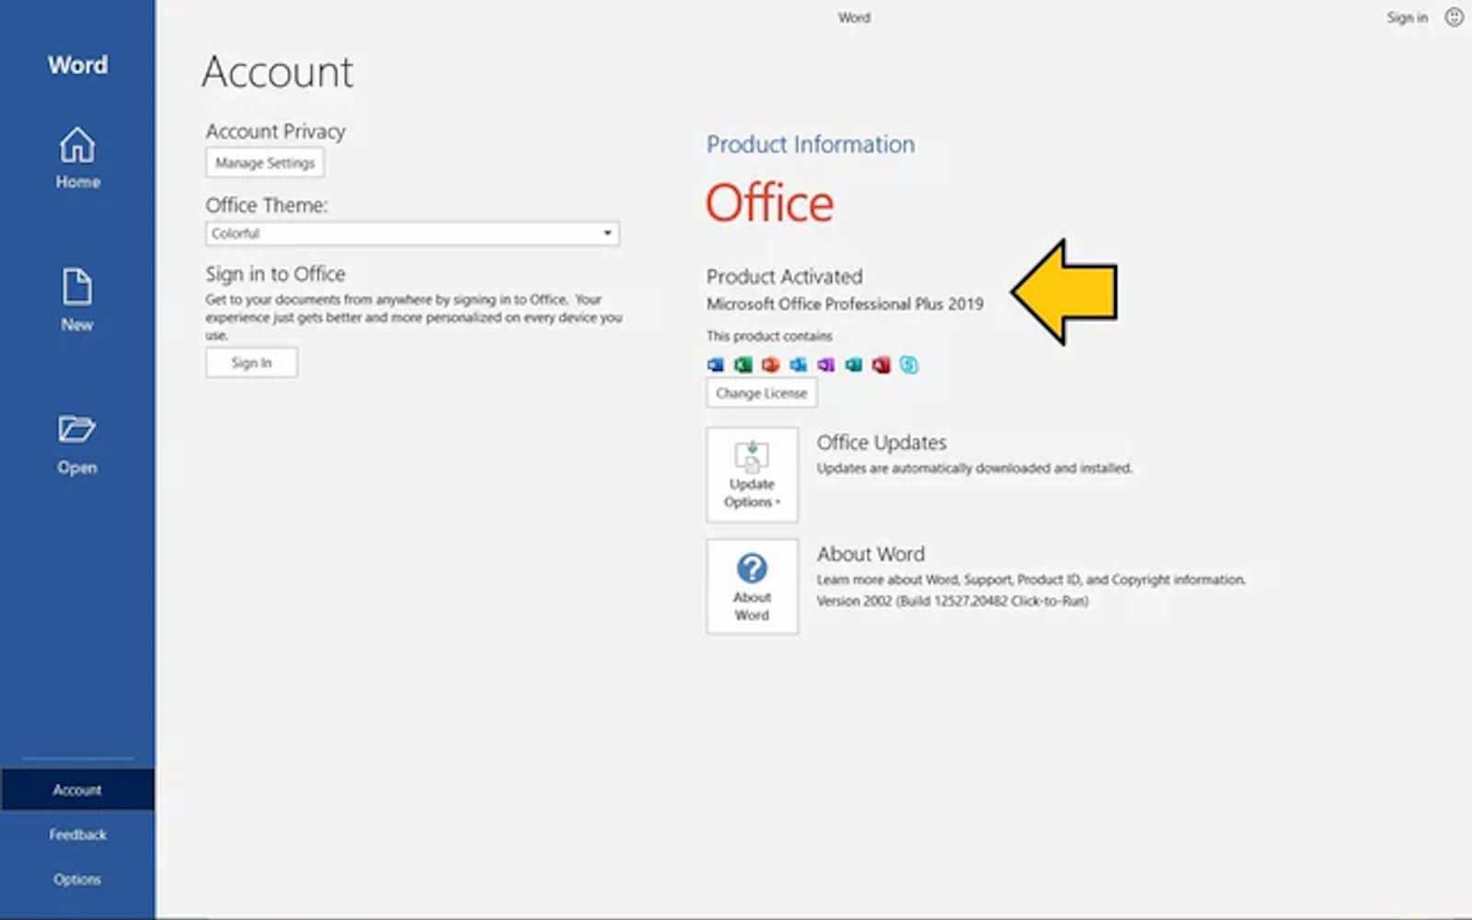Open the Update Options dropdown
1472x920 pixels.
[x=752, y=475]
